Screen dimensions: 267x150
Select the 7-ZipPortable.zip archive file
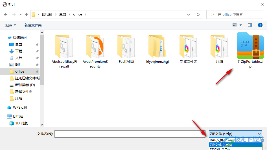pyautogui.click(x=250, y=48)
